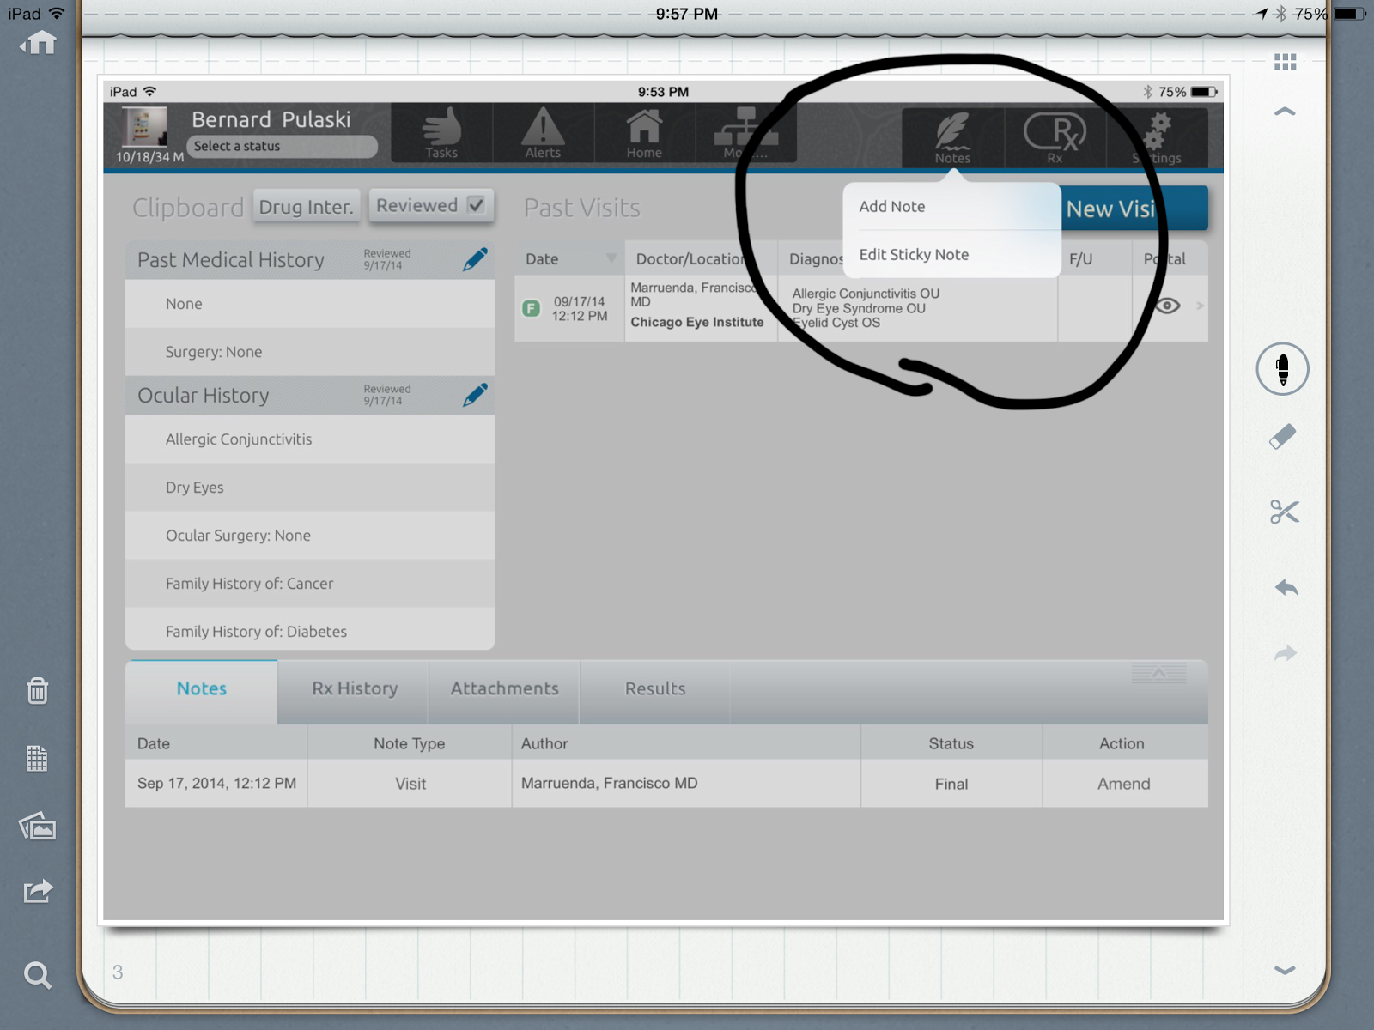Select the Ocular History header
Screen dimensions: 1374x1030
click(x=310, y=396)
